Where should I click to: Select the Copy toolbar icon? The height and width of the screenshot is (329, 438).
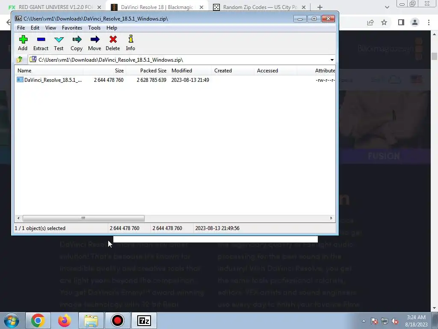[77, 43]
